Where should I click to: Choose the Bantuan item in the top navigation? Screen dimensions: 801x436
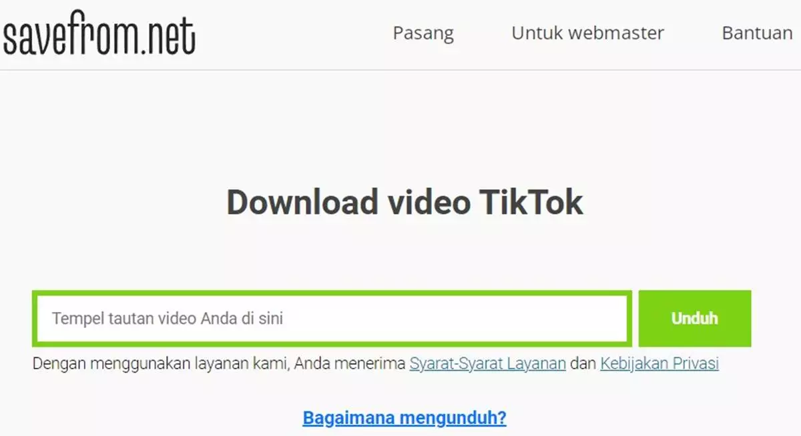coord(757,33)
